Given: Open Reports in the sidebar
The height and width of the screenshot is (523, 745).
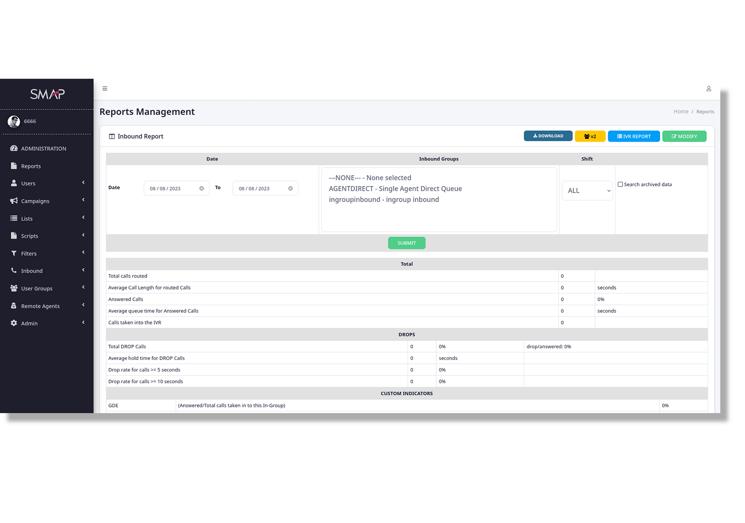Looking at the screenshot, I should 31,166.
